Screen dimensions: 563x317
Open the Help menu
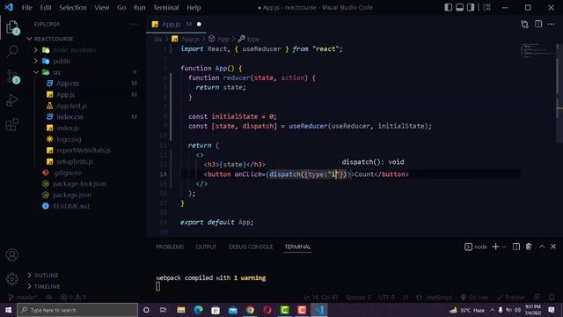[x=194, y=8]
